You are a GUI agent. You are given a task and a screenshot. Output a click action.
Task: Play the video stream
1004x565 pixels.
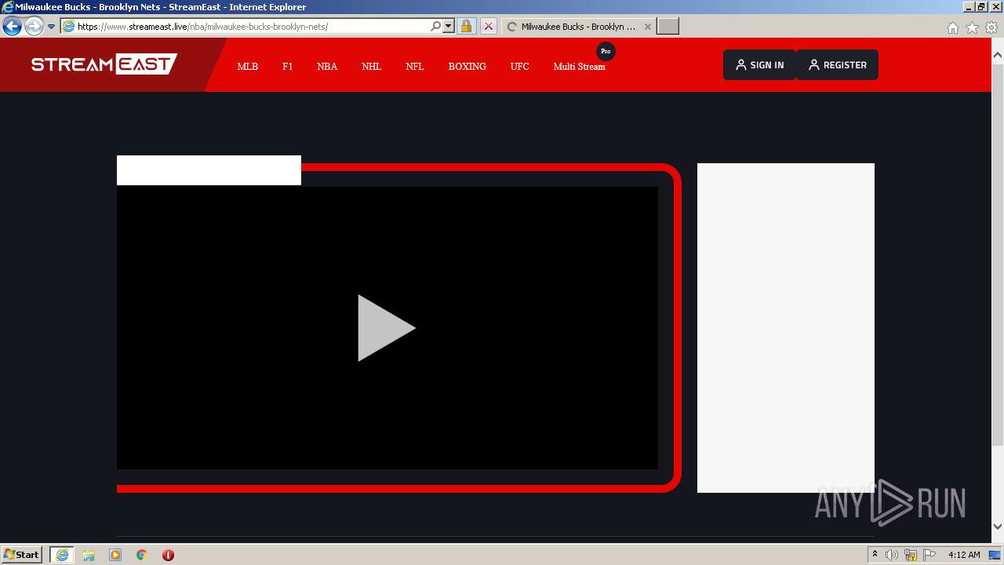[387, 328]
